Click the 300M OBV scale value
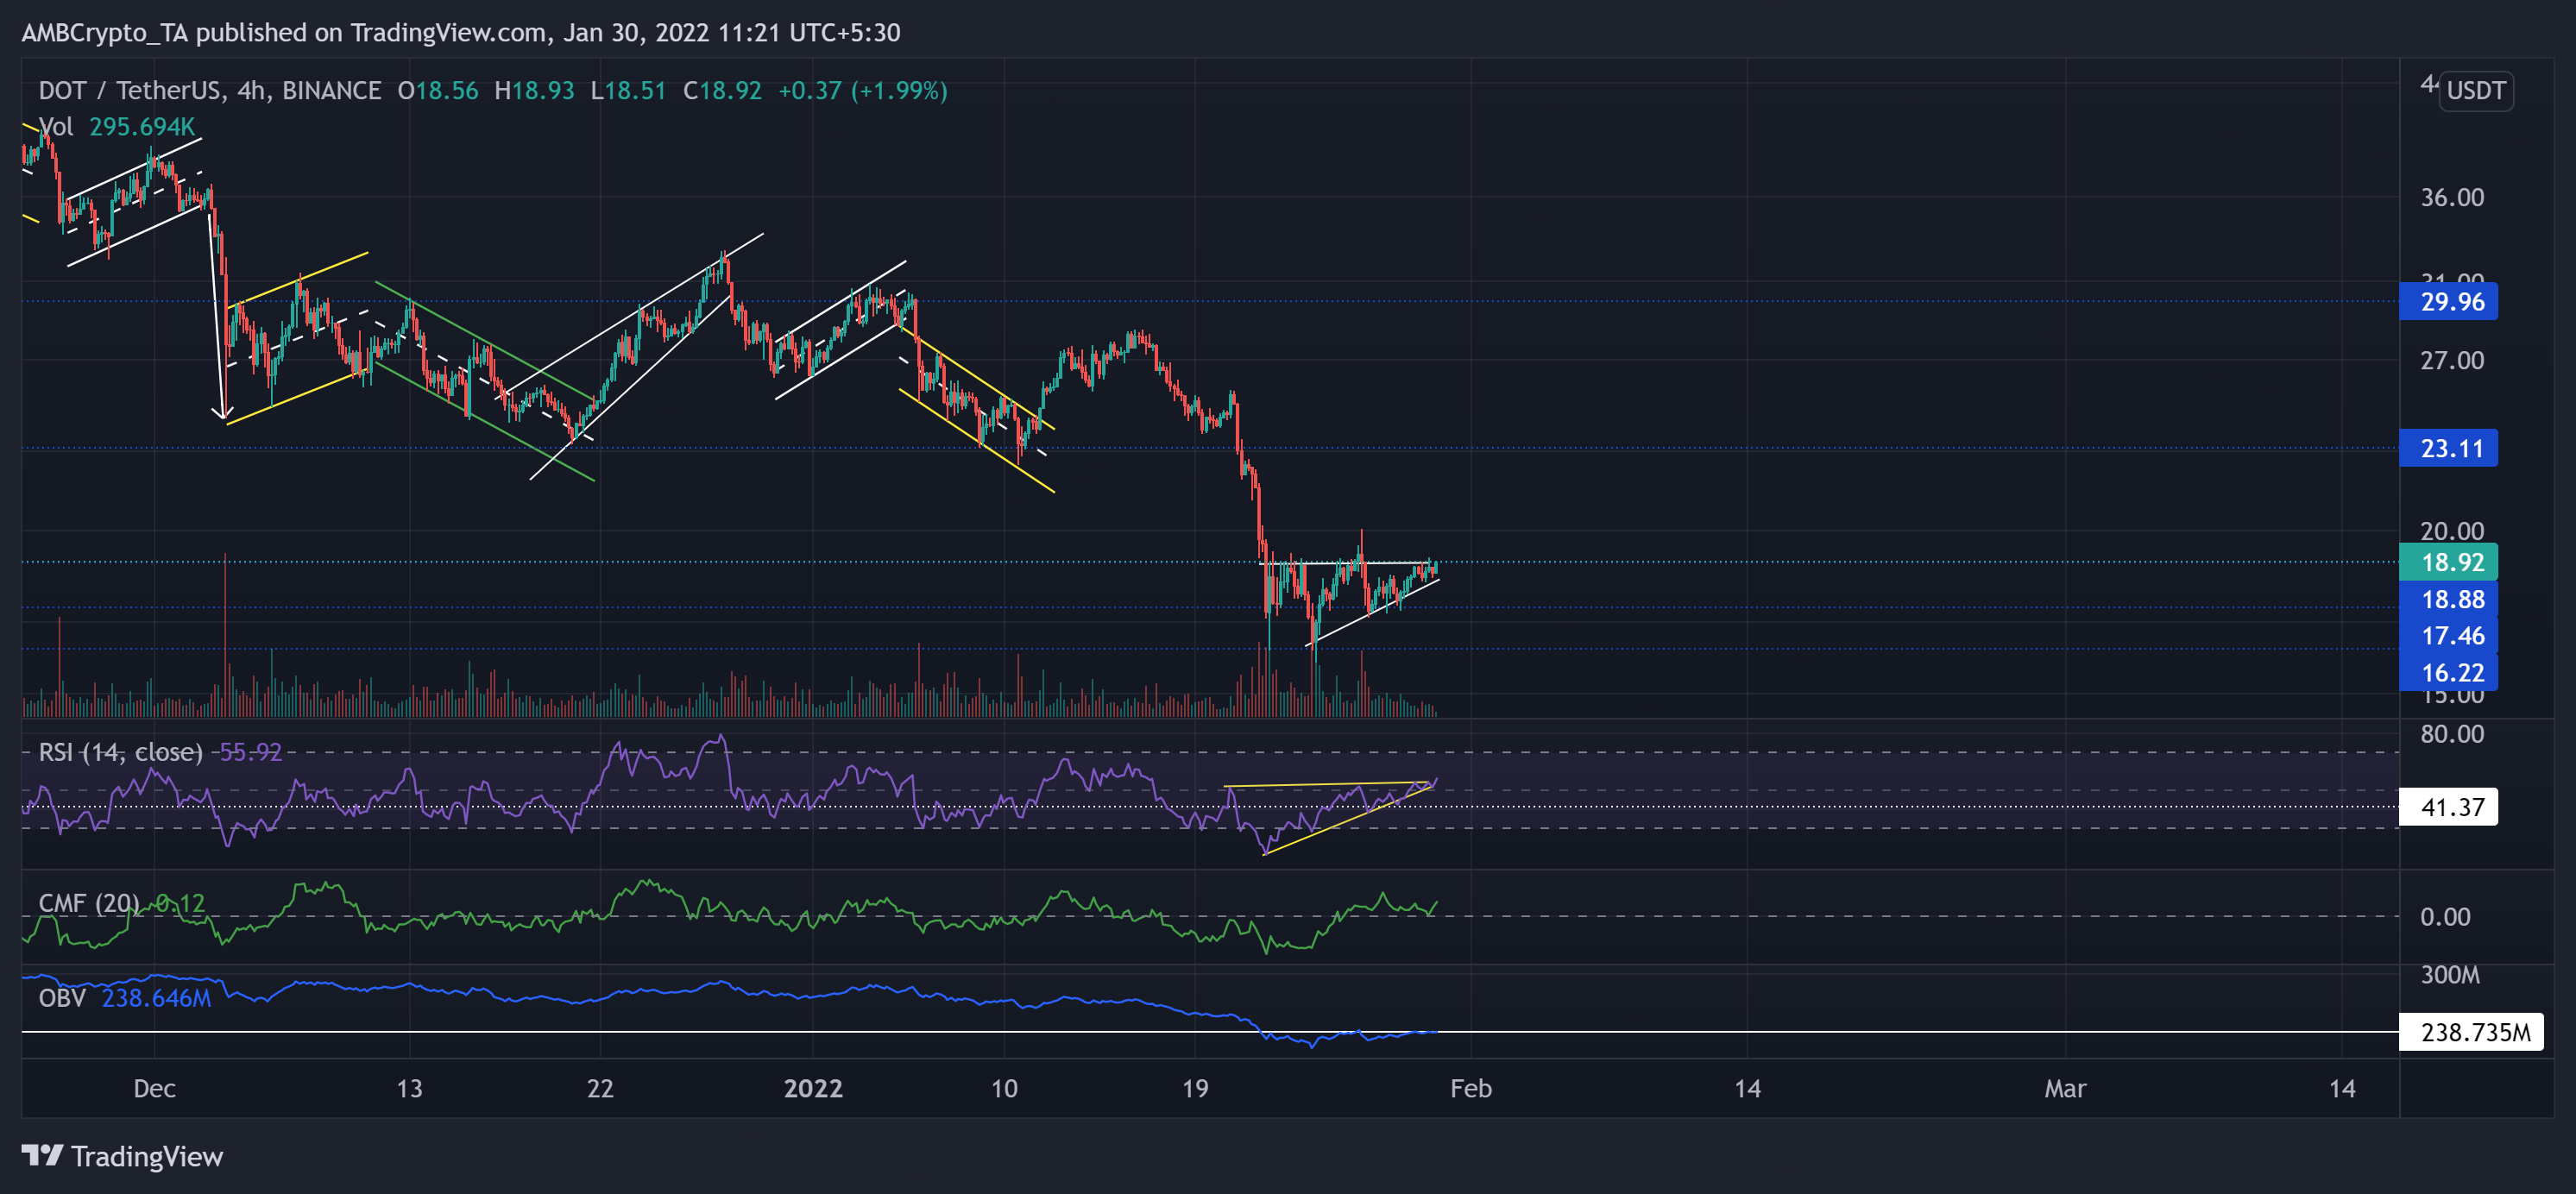2576x1194 pixels. coord(2450,975)
